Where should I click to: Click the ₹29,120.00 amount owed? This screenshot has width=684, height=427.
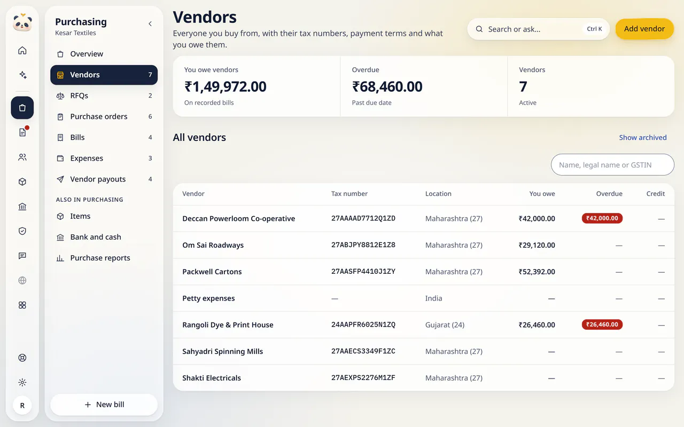pyautogui.click(x=537, y=245)
